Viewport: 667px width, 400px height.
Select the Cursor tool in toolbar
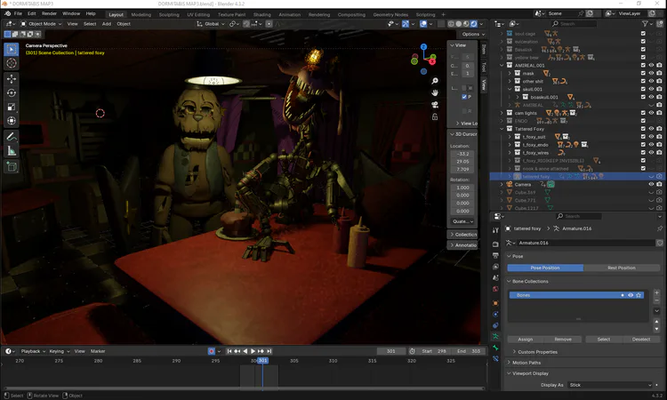[x=12, y=63]
